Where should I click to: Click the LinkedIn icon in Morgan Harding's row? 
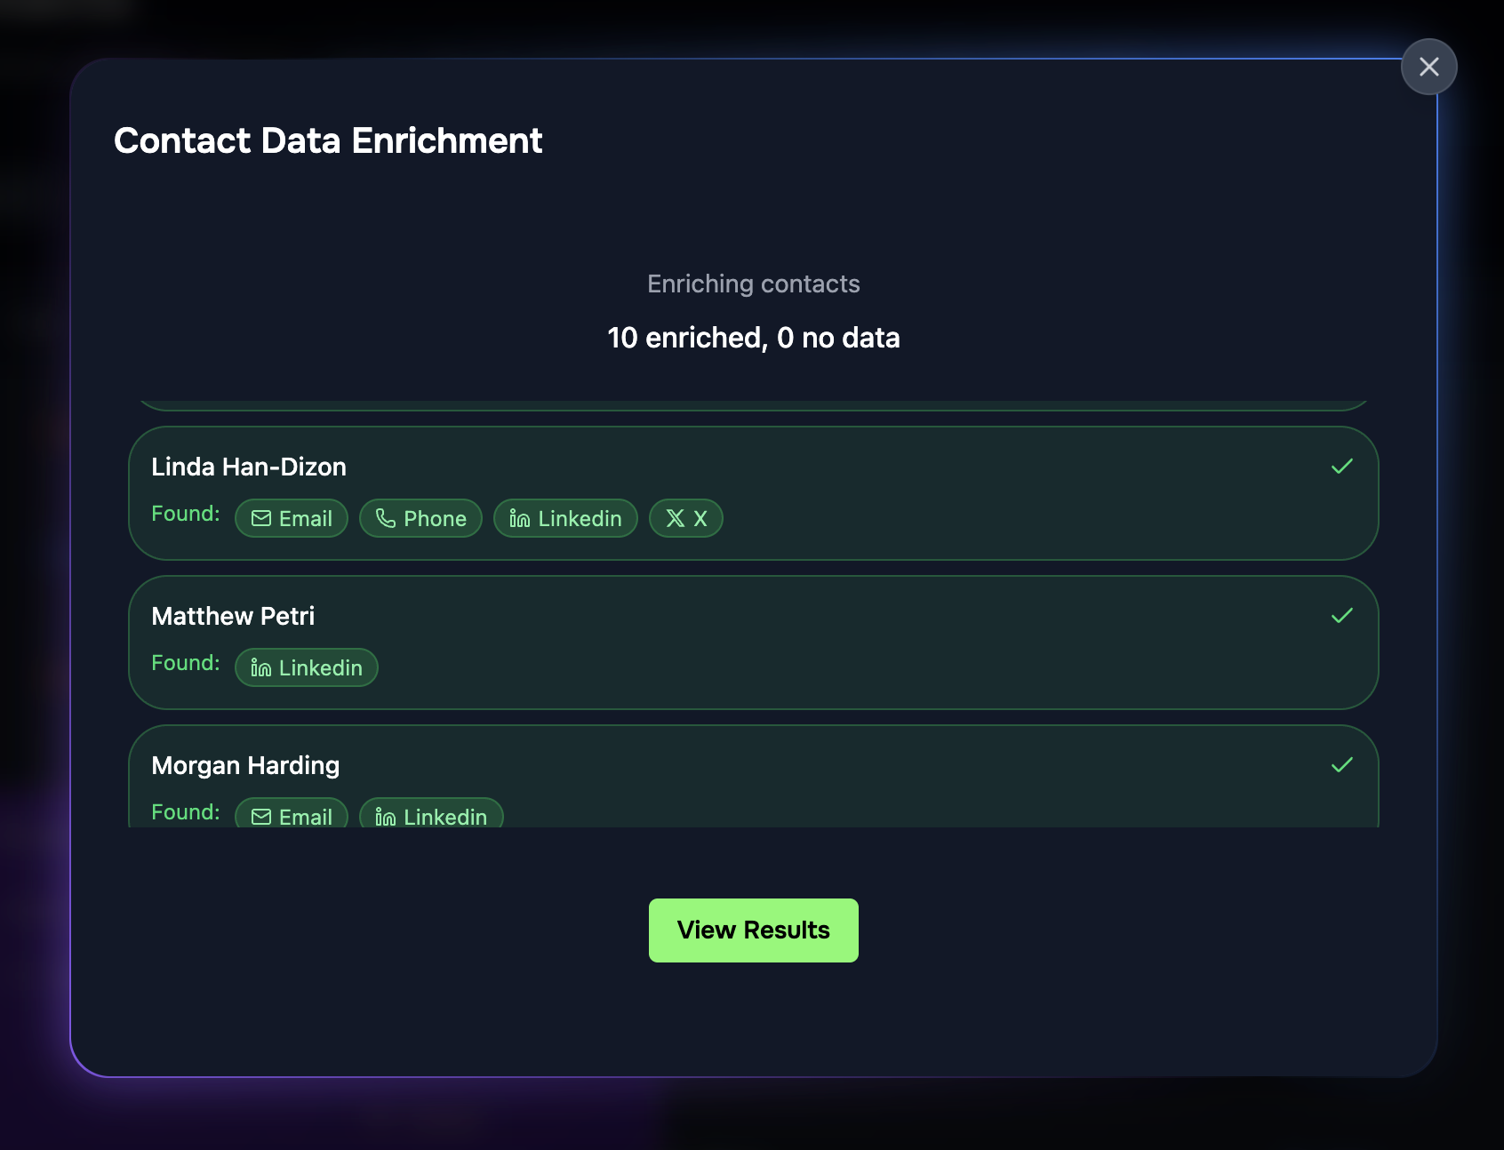(x=386, y=817)
